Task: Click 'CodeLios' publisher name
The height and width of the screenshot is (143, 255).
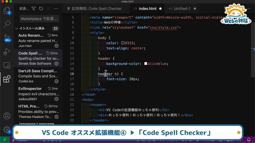Action: click(x=25, y=81)
